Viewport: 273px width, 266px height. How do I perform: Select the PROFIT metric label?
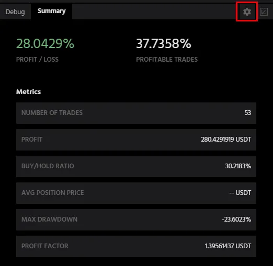[32, 140]
